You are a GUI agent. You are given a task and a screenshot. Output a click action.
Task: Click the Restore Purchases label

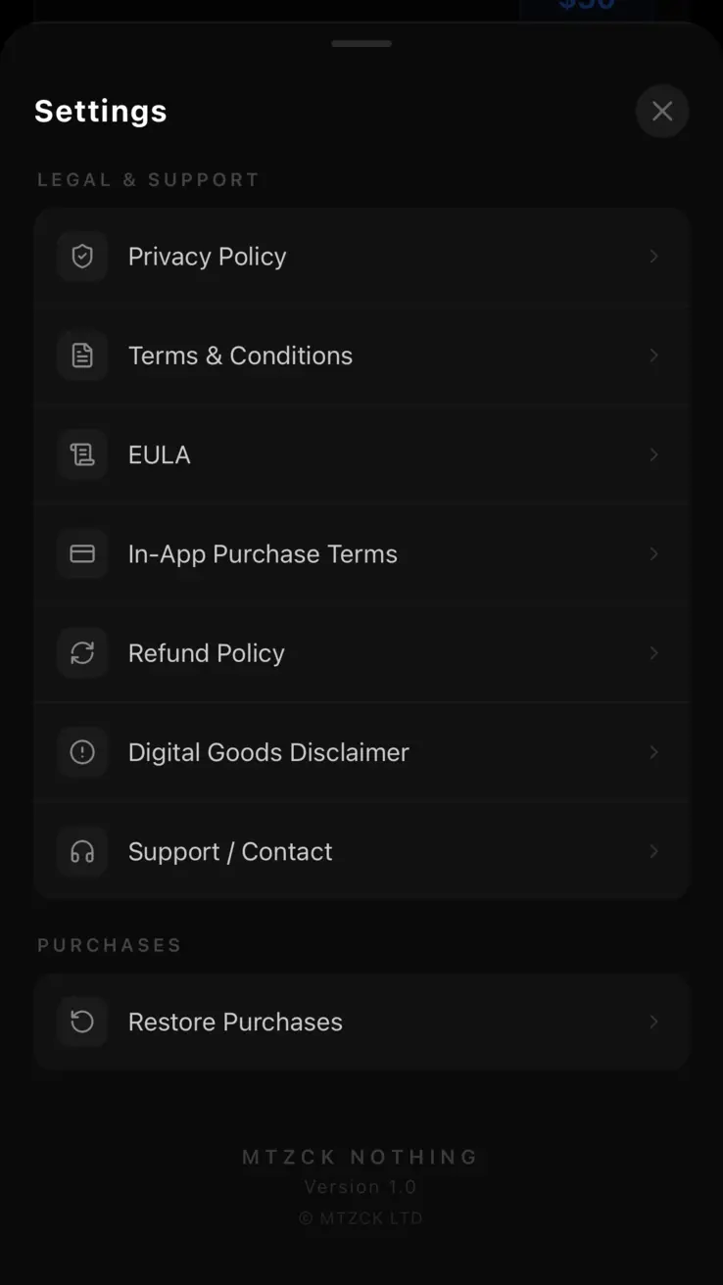235,1022
